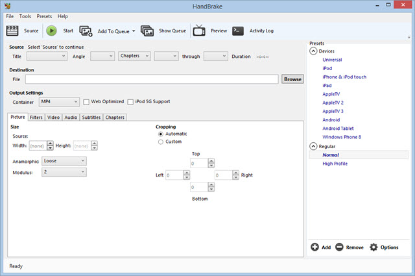This screenshot has width=415, height=276.
Task: Open the Container MP4 dropdown
Action: coord(59,102)
